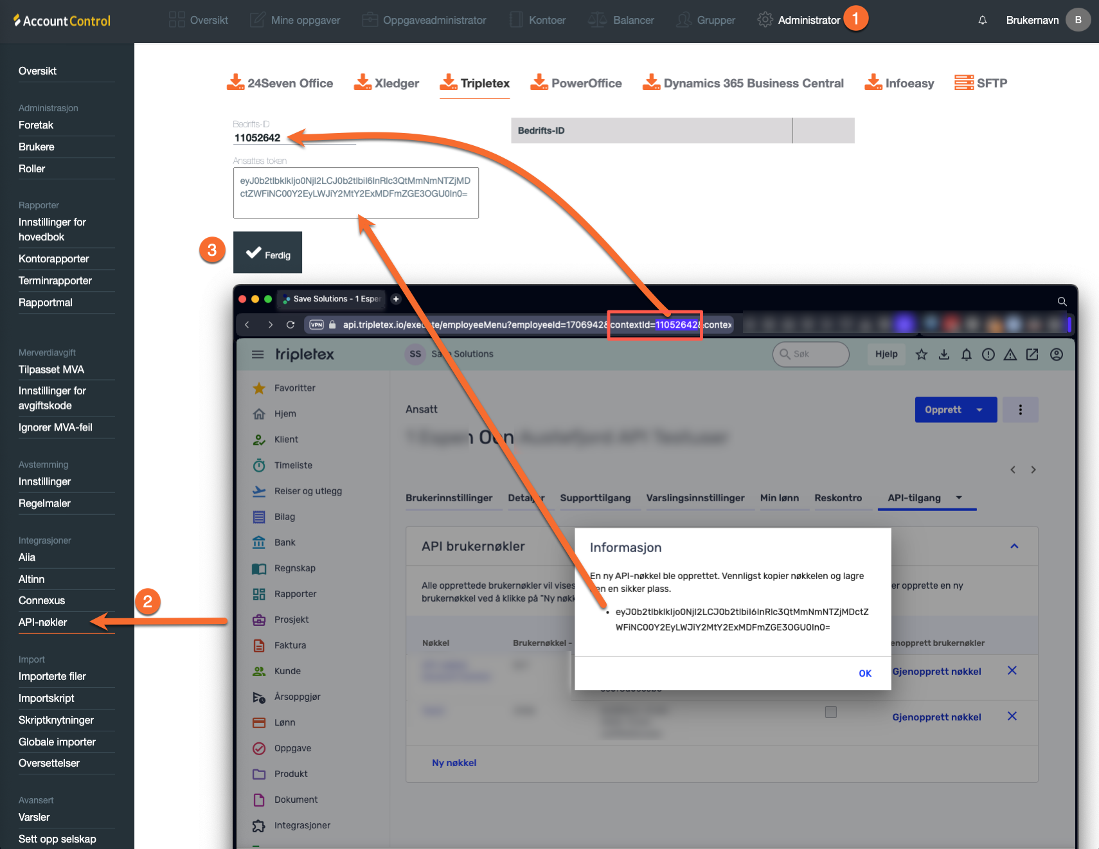1099x849 pixels.
Task: Open the three-dot more options menu
Action: click(1020, 410)
